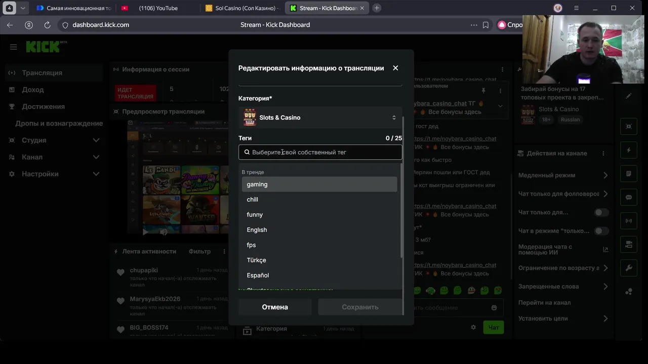The image size is (648, 364).
Task: Click the green Чат send button
Action: tap(494, 328)
